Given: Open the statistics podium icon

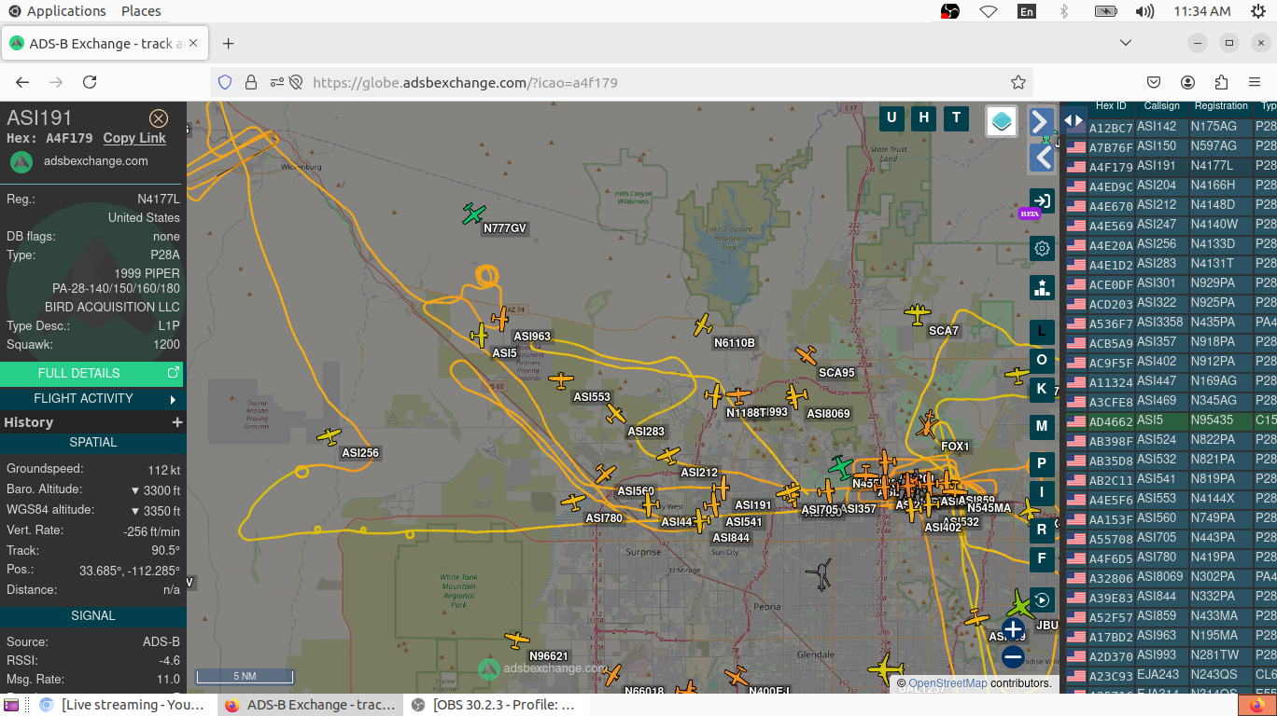Looking at the screenshot, I should pos(1043,287).
